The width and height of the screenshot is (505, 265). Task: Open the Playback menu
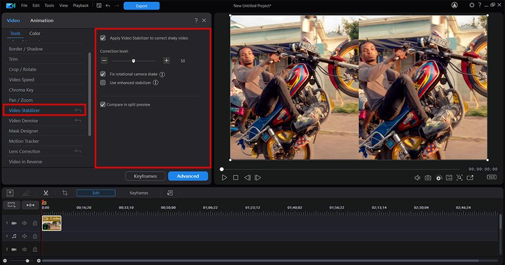(80, 6)
